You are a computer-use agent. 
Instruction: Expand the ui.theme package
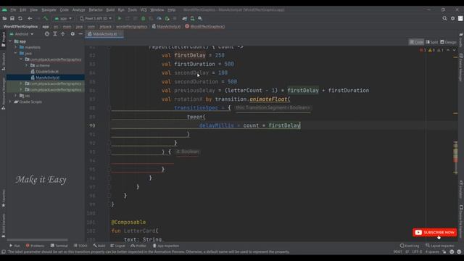[x=26, y=65]
